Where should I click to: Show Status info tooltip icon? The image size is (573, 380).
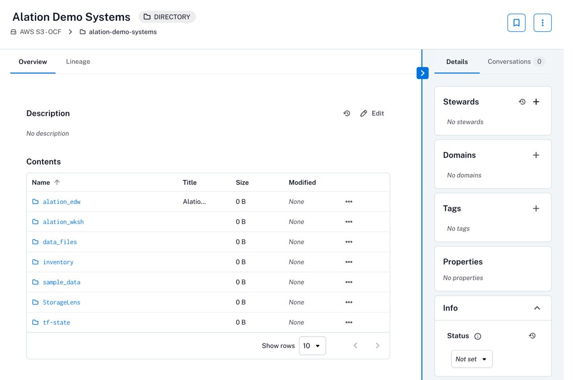(478, 336)
